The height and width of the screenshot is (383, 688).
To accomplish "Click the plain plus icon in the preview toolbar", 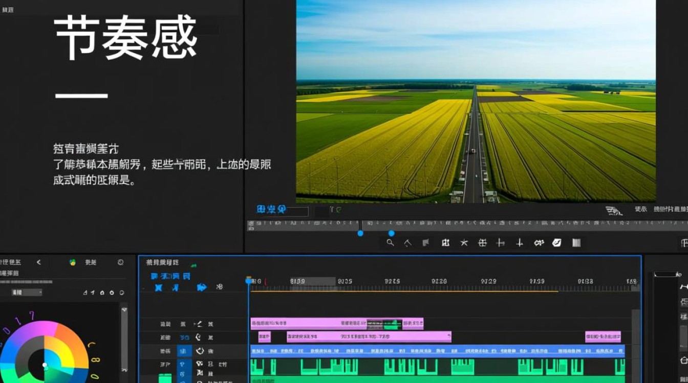I will (x=520, y=243).
